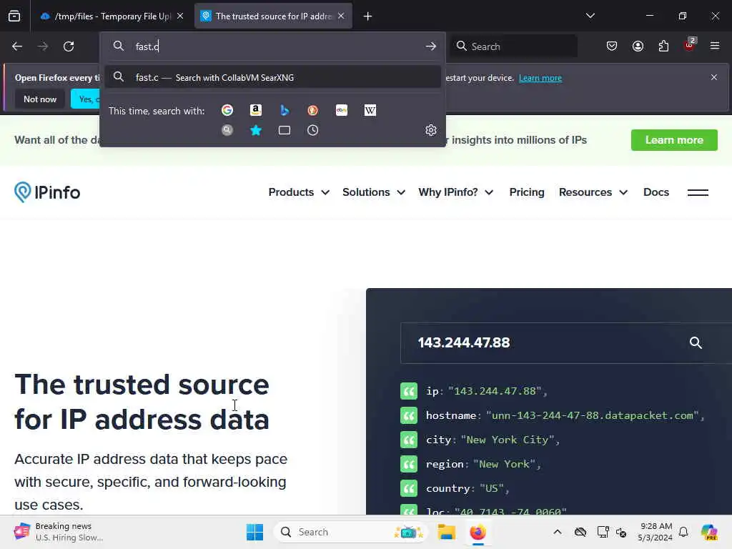Click quote icon beside city row
This screenshot has width=732, height=549.
pos(409,440)
